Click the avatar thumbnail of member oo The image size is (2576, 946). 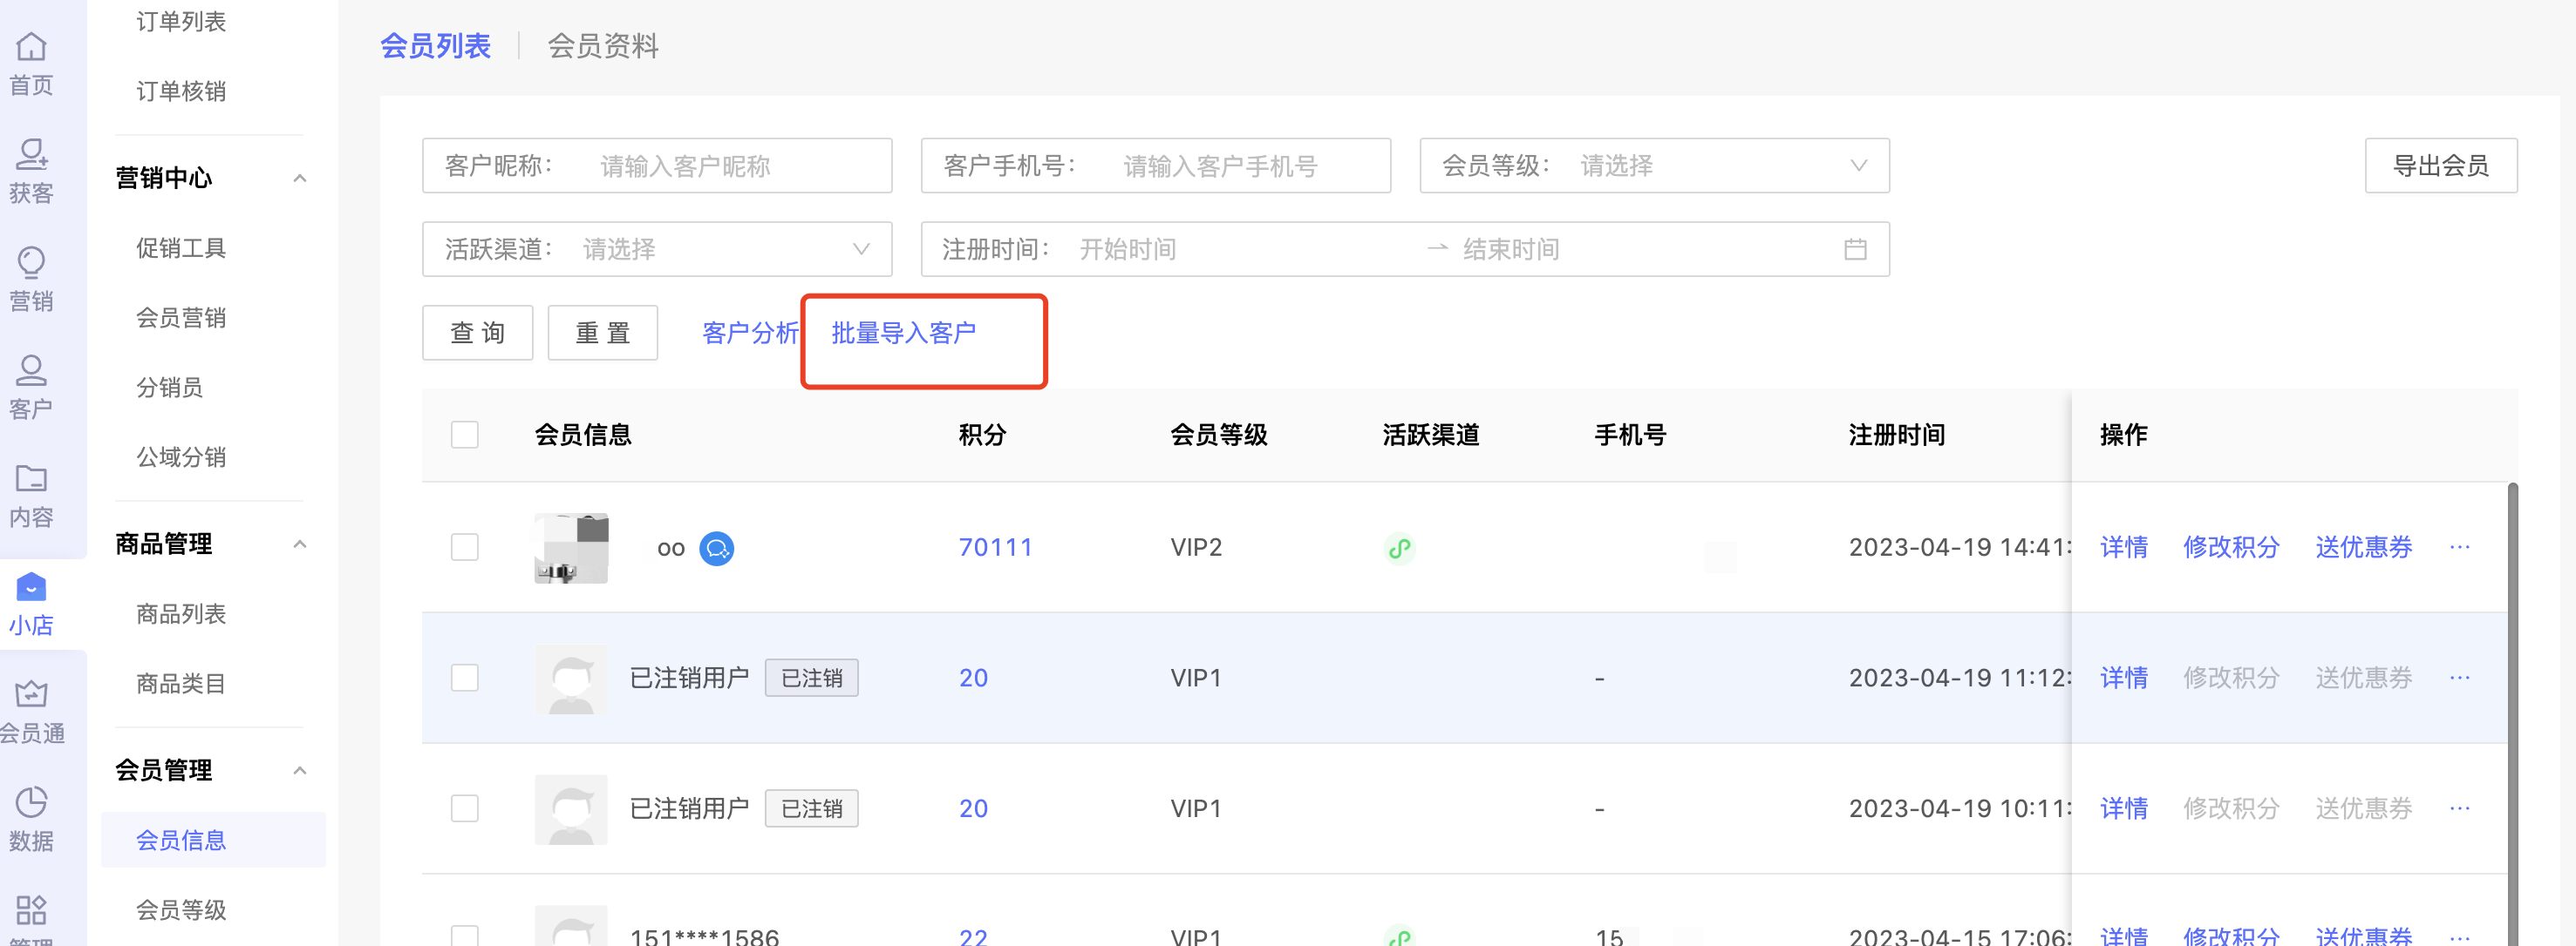(571, 547)
